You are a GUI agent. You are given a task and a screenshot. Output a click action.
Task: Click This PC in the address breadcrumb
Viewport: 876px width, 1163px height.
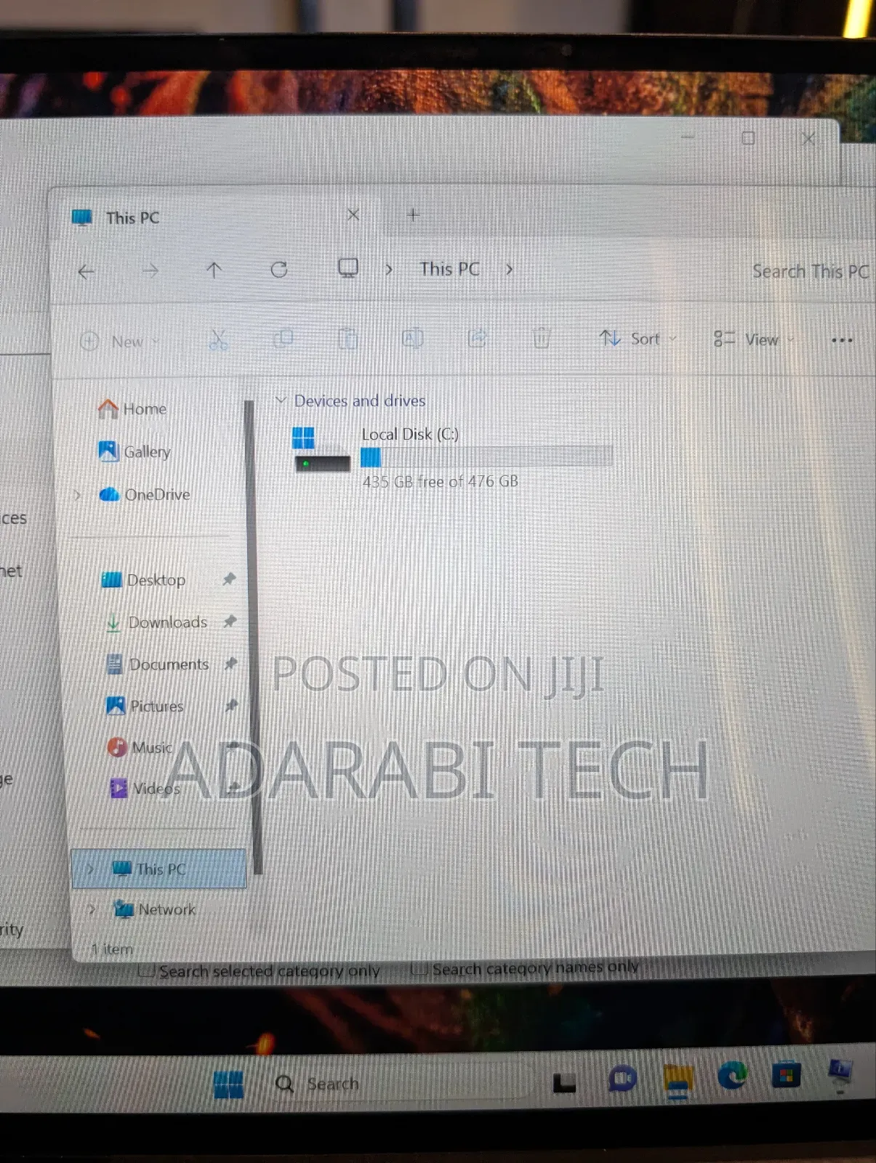pyautogui.click(x=450, y=269)
